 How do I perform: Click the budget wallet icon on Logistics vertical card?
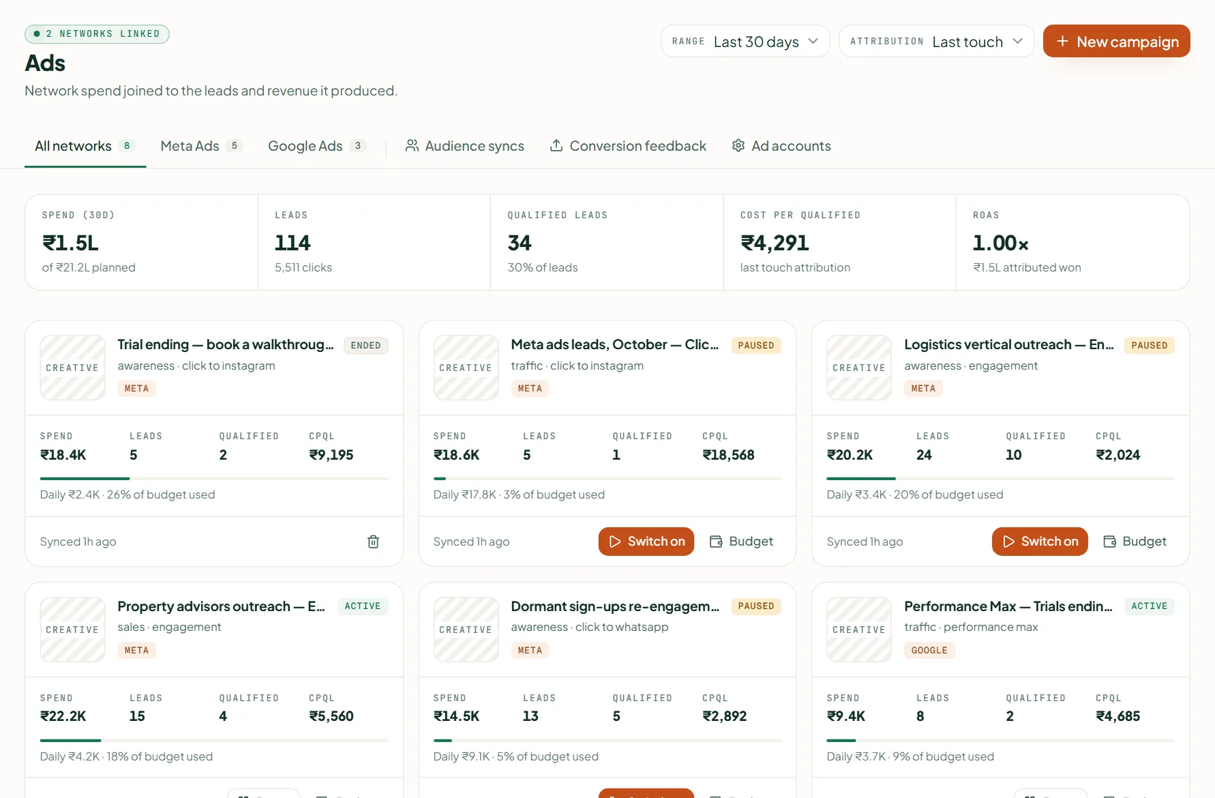[x=1109, y=542]
